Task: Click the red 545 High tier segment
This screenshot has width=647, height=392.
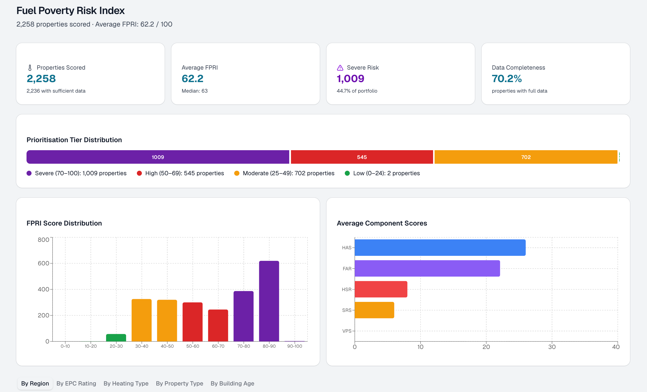Action: 362,157
